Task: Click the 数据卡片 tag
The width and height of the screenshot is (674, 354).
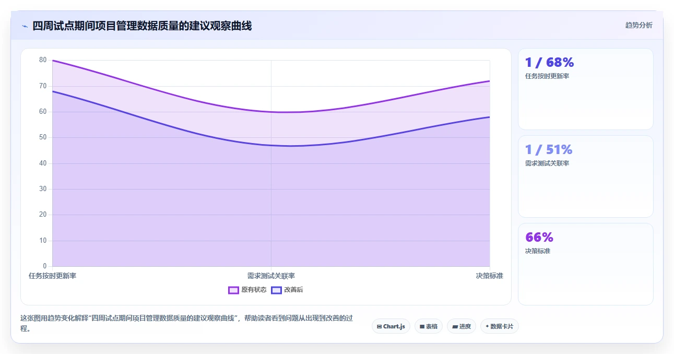Action: pyautogui.click(x=500, y=326)
